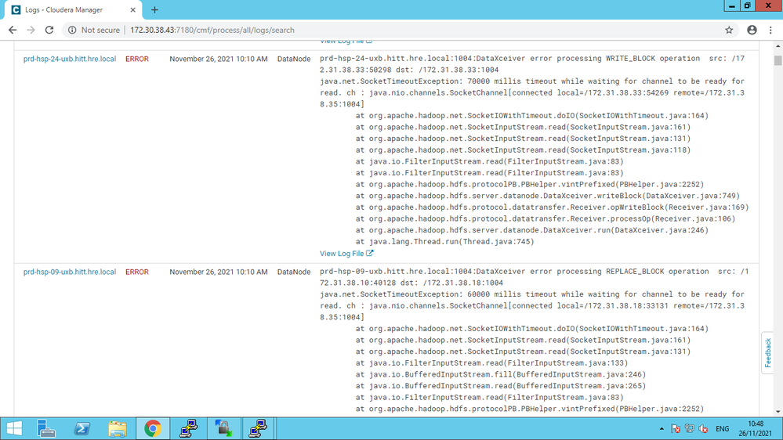Open Chrome three-dot options menu
This screenshot has width=783, height=440.
pyautogui.click(x=770, y=30)
